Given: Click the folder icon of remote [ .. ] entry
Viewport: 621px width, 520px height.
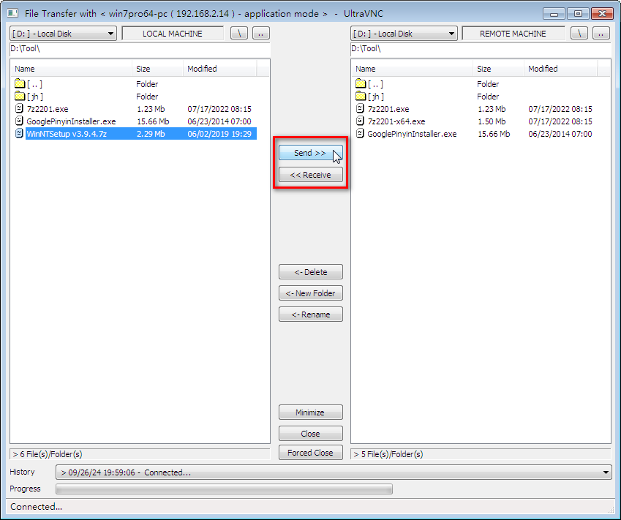Looking at the screenshot, I should [361, 83].
